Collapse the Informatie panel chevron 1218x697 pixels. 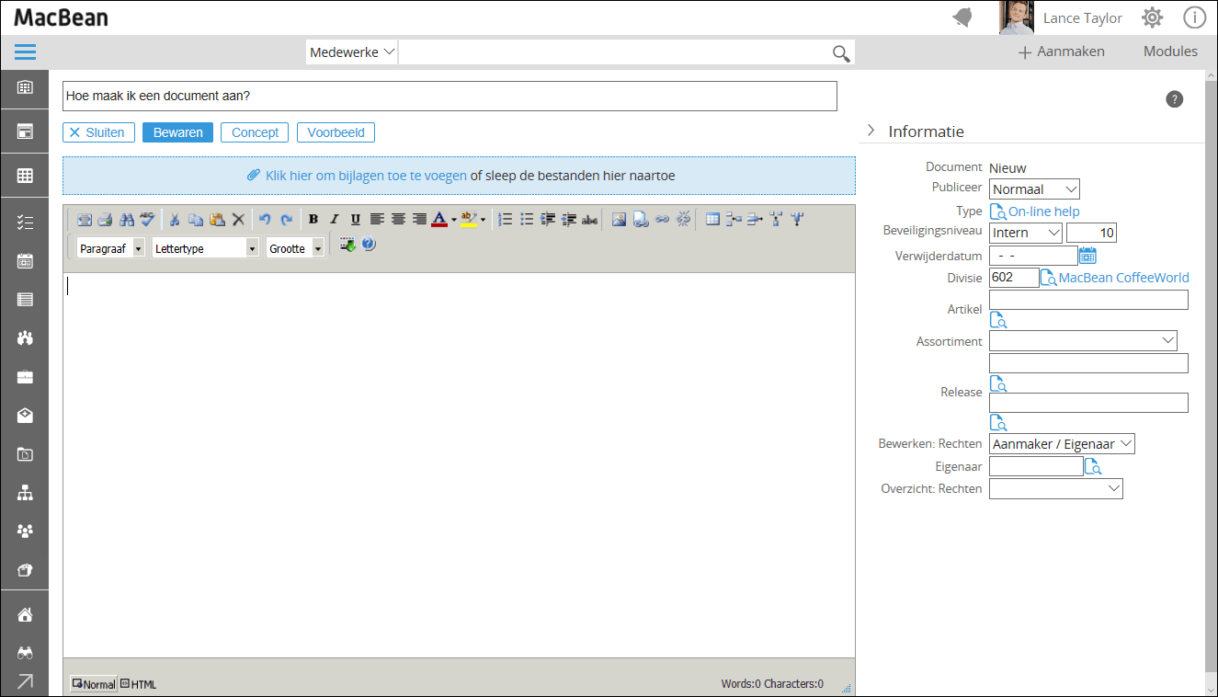[871, 131]
